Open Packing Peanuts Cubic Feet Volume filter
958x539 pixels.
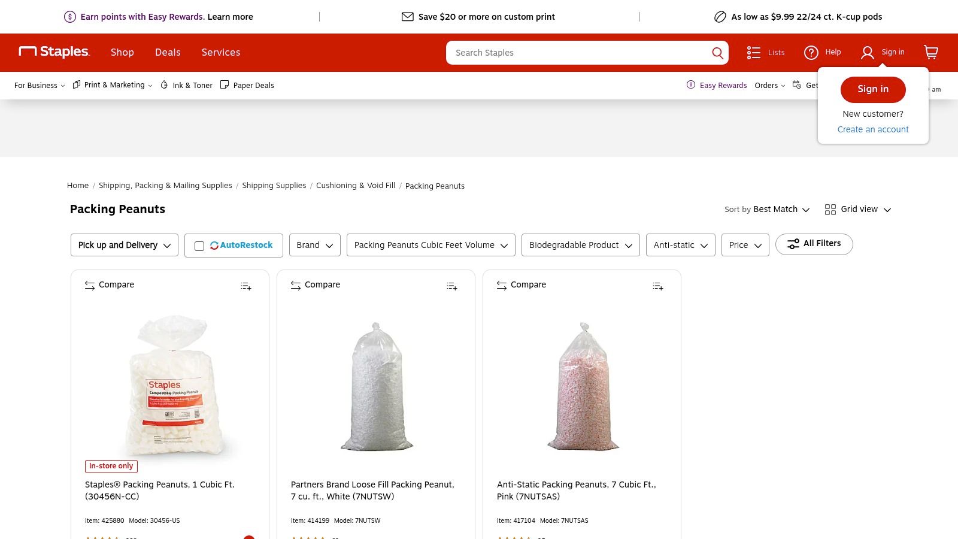431,245
